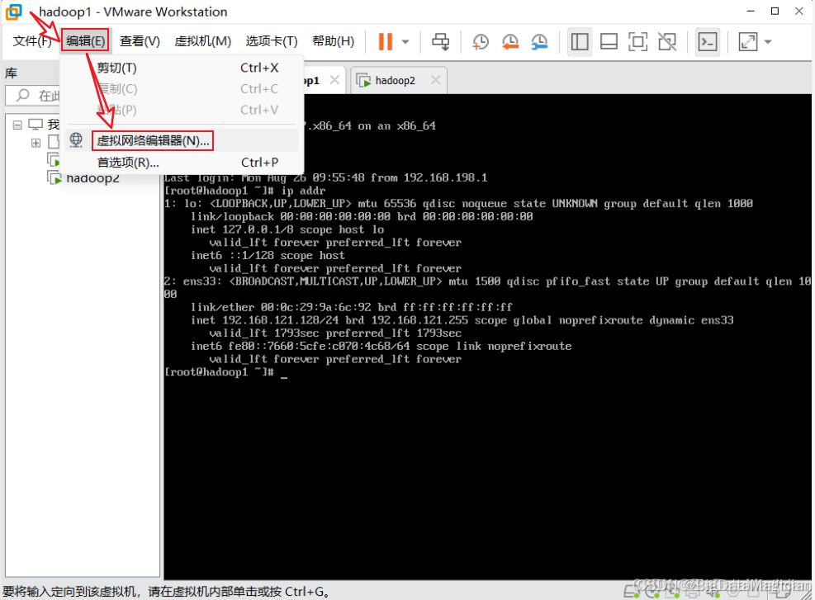Viewport: 815px width, 600px height.
Task: Choose 剪切(T) from the edit menu
Action: 182,68
